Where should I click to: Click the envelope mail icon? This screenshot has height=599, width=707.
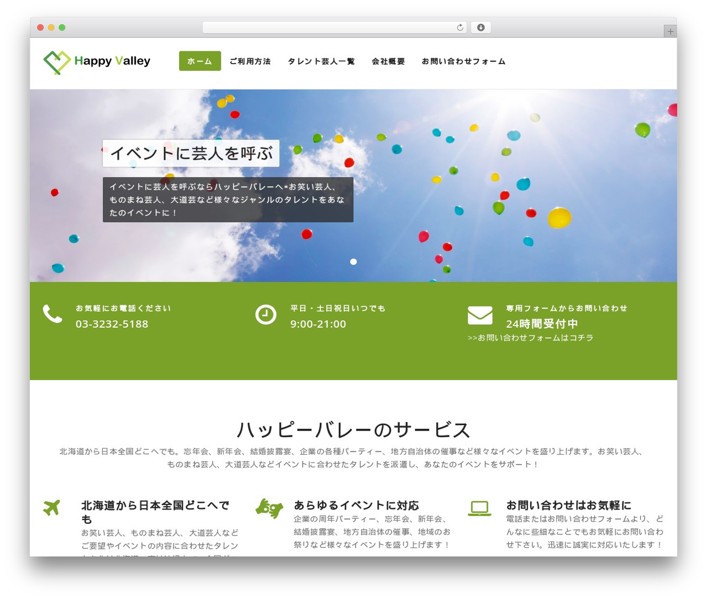[x=480, y=315]
